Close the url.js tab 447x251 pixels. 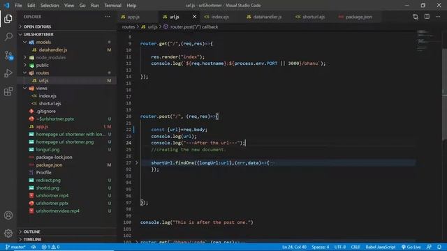pyautogui.click(x=194, y=17)
